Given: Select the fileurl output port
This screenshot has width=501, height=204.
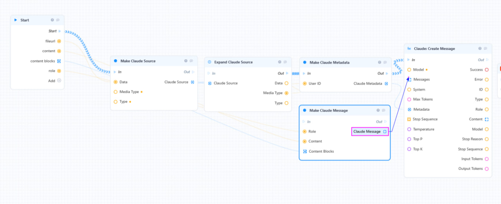Looking at the screenshot, I should tap(59, 41).
